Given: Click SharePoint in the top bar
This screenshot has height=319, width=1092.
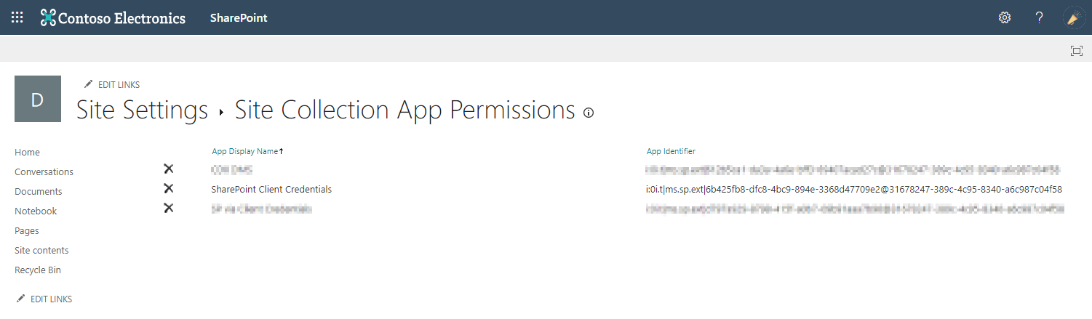Looking at the screenshot, I should (239, 17).
